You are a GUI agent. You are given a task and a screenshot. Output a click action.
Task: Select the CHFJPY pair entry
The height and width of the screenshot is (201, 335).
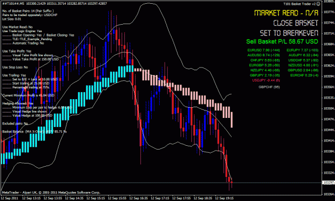265,60
